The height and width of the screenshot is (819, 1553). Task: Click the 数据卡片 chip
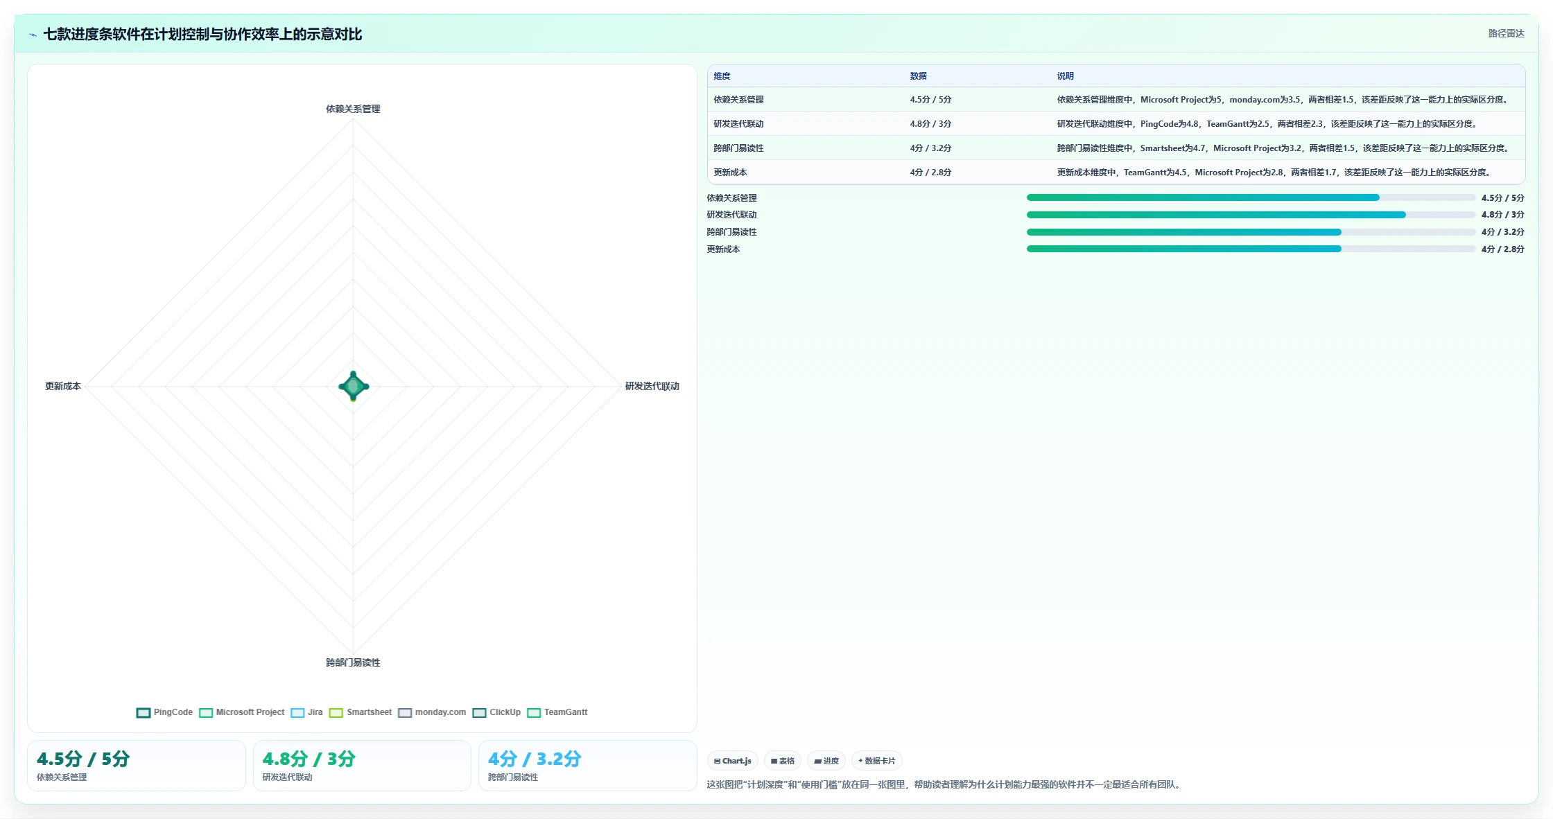tap(877, 761)
